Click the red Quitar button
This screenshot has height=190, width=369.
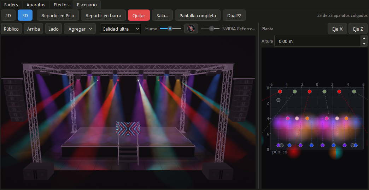pos(139,16)
